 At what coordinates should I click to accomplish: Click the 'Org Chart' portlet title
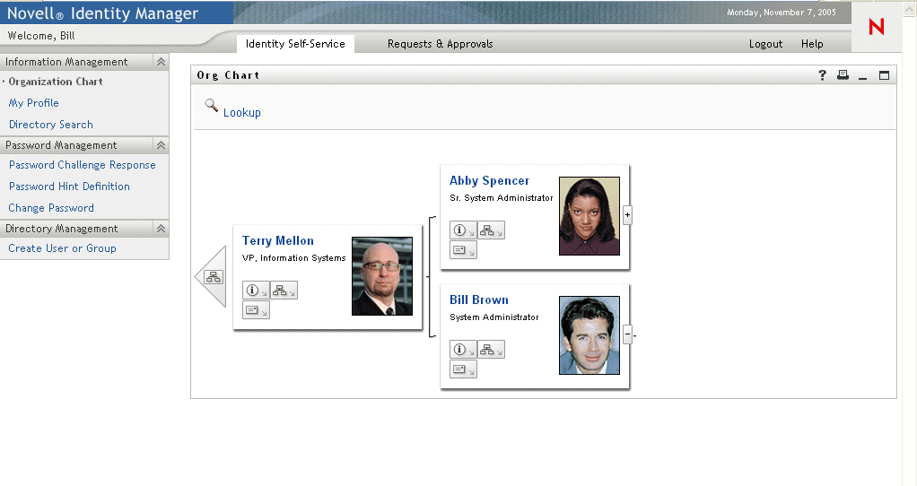[228, 75]
